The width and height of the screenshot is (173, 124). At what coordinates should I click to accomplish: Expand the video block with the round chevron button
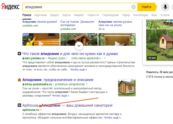[79, 46]
